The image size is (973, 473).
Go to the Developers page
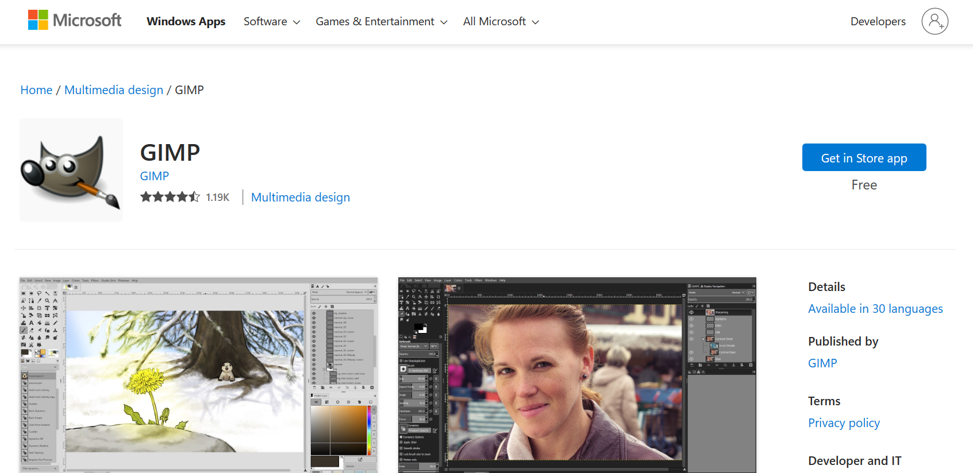tap(878, 22)
